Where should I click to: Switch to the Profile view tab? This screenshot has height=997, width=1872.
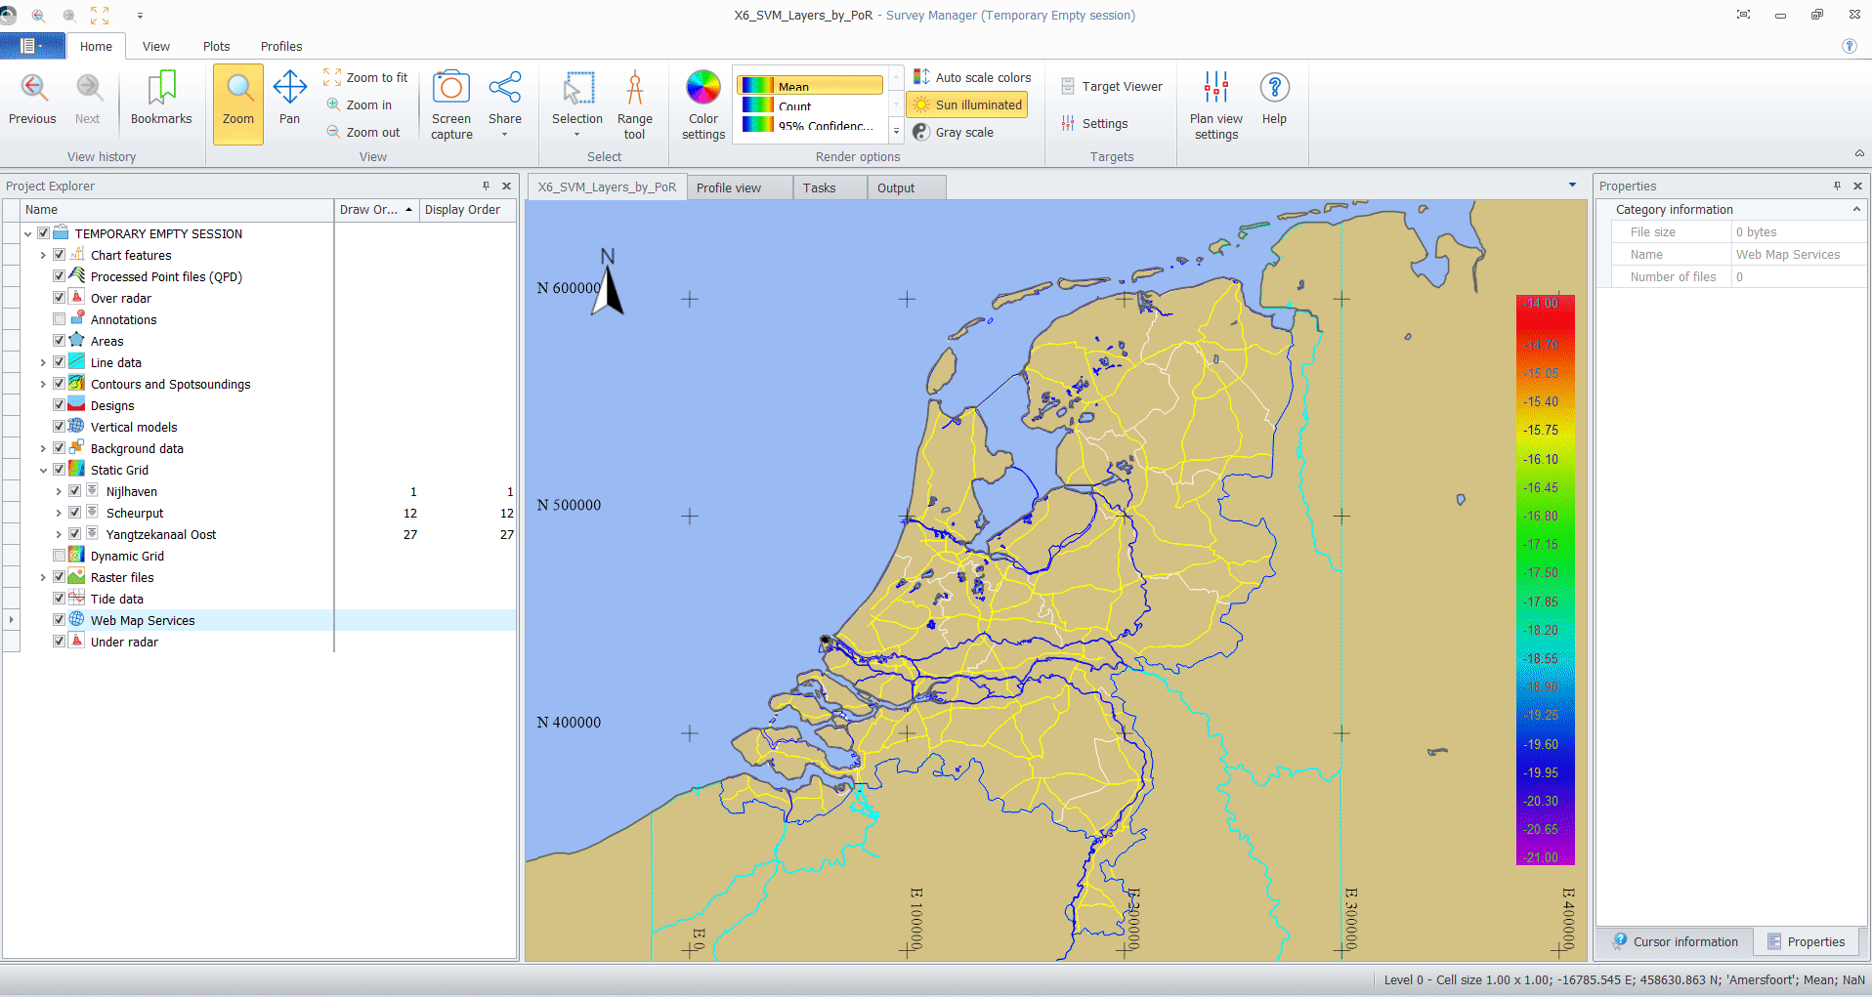point(728,187)
